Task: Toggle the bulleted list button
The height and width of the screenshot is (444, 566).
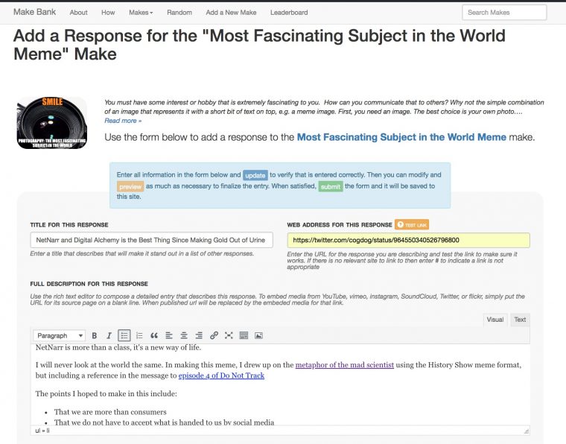Action: coord(124,336)
